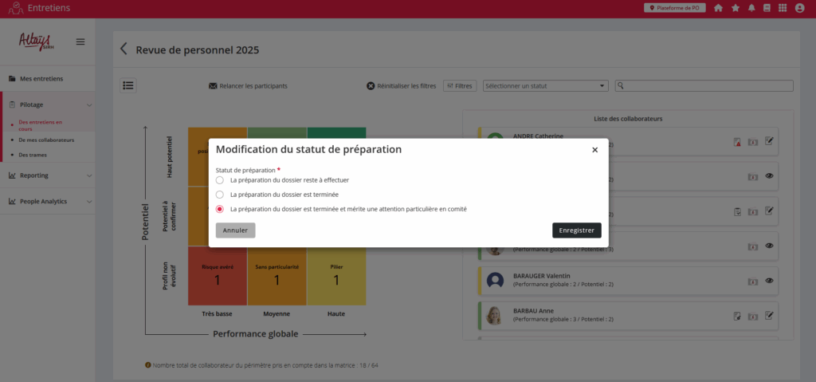Open the home icon in top bar
Viewport: 816px width, 382px height.
[719, 8]
